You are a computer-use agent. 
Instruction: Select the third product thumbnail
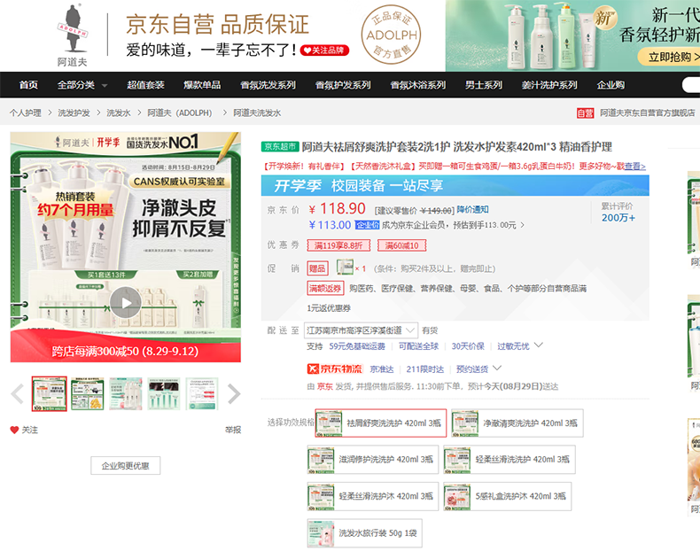click(x=126, y=393)
